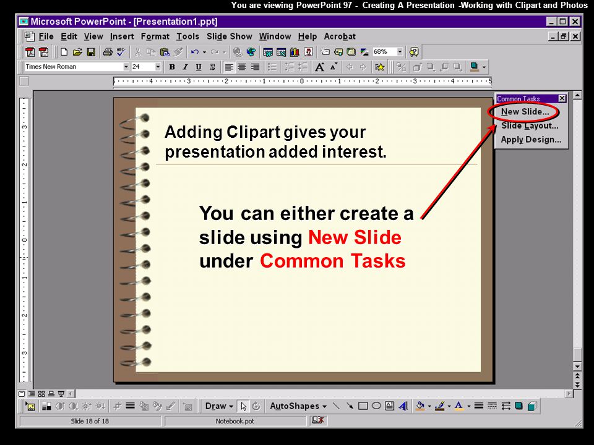Create a new blank presentation
594x445 pixels.
click(64, 52)
